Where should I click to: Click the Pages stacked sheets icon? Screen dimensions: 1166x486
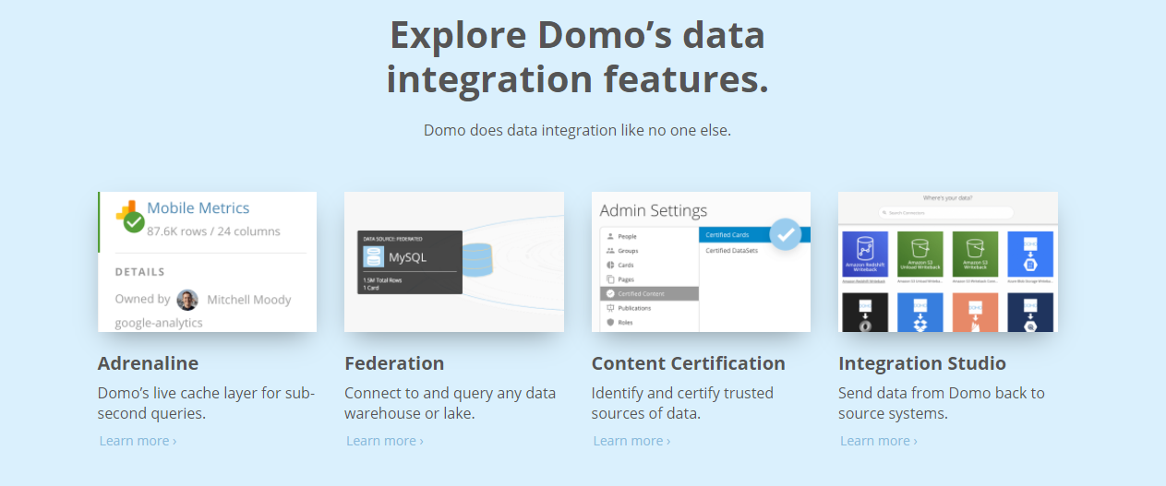pos(610,279)
